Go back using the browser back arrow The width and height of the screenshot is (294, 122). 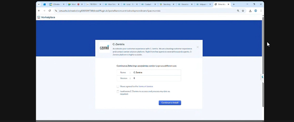(39, 11)
